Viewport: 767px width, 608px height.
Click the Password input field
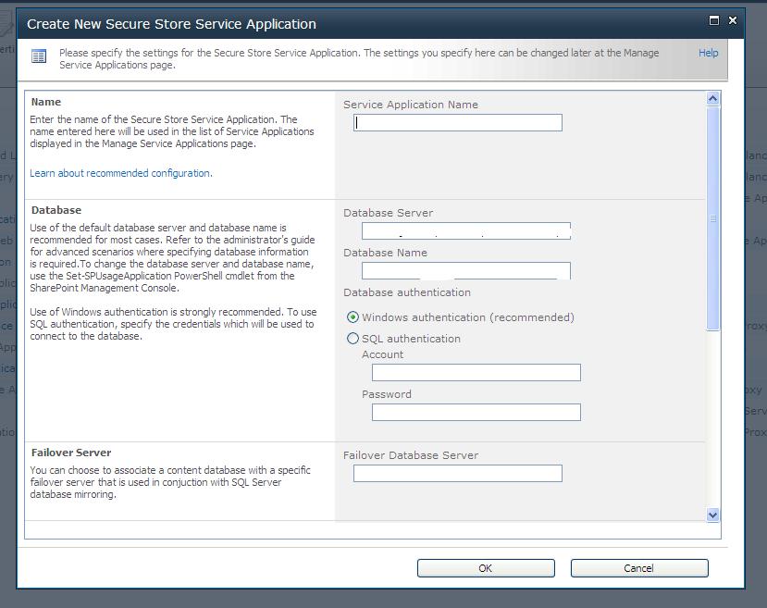click(x=476, y=412)
